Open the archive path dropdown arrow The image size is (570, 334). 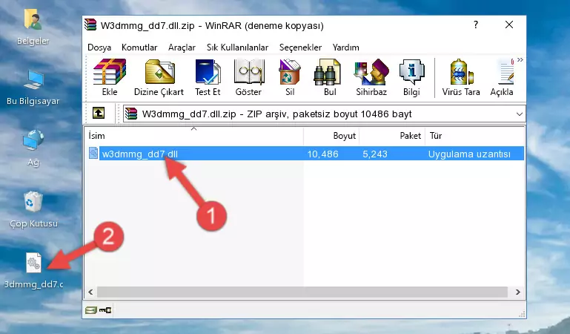tap(520, 114)
